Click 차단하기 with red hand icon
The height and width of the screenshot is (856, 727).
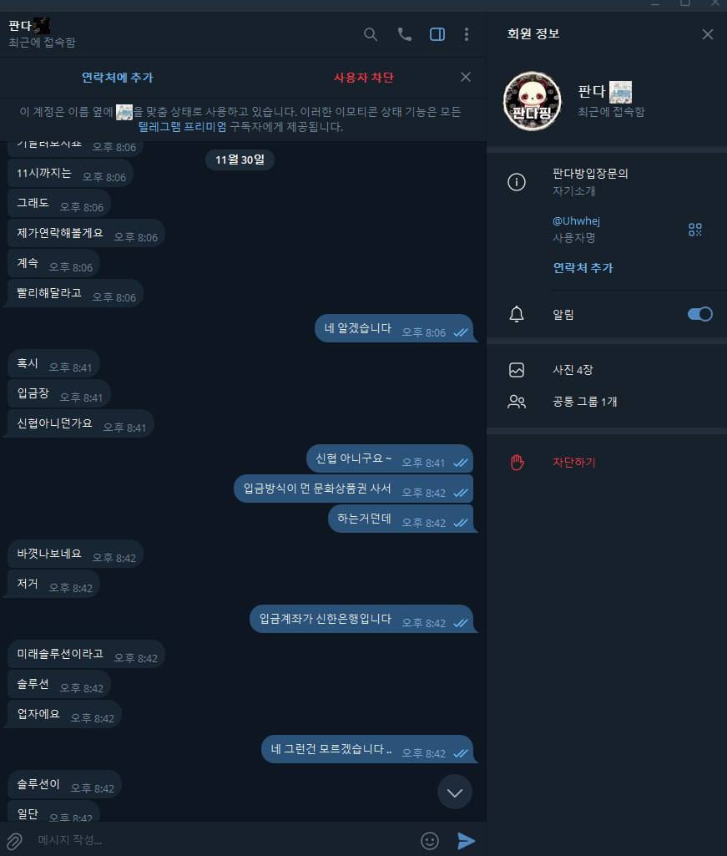[x=573, y=463]
